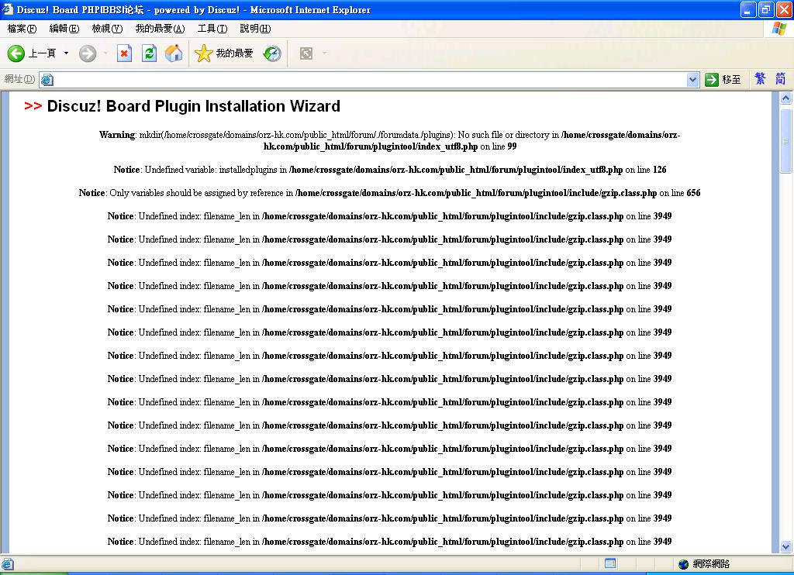794x575 pixels.
Task: Open the History clock icon
Action: click(x=272, y=53)
